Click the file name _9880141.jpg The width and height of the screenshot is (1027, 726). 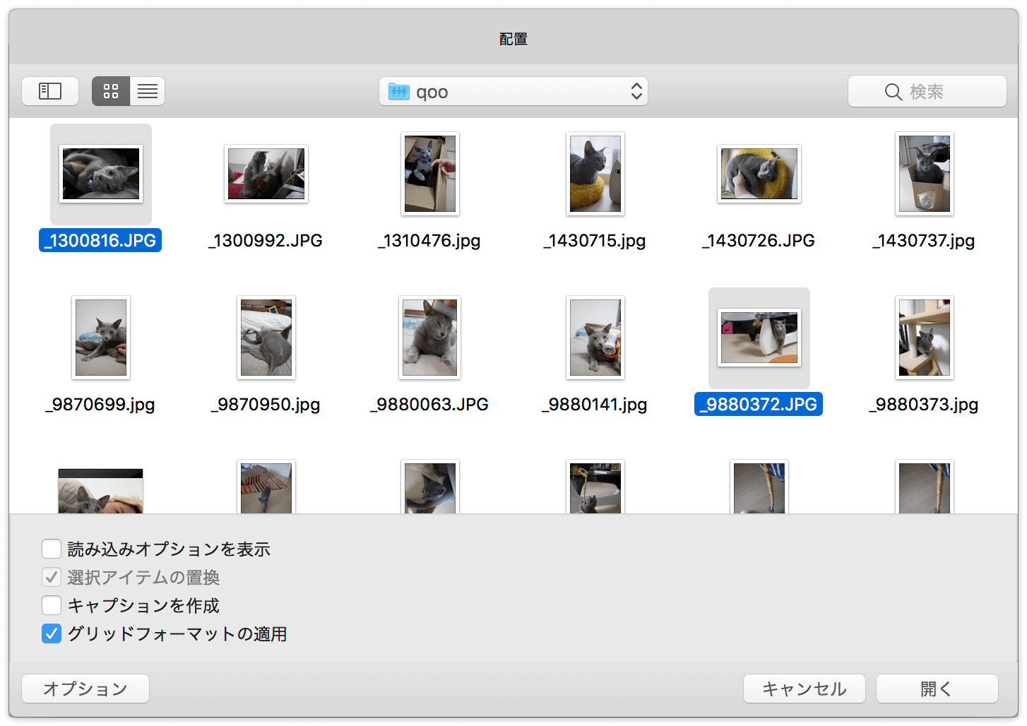[x=595, y=404]
